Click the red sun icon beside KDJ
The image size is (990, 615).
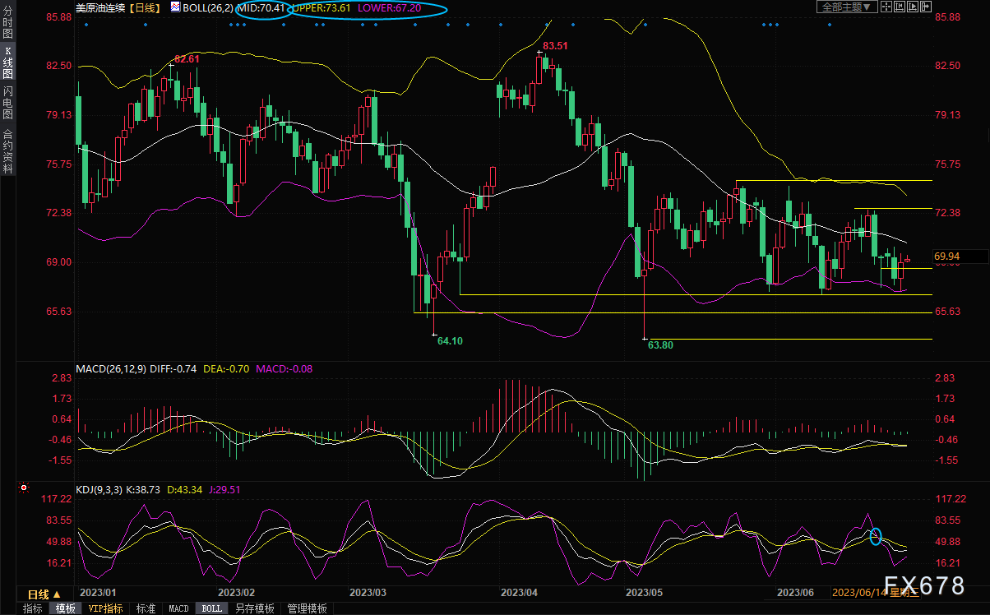click(x=24, y=488)
